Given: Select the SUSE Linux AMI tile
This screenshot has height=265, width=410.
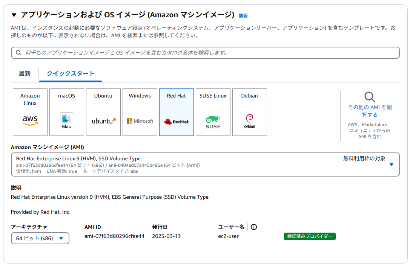Looking at the screenshot, I should tap(213, 112).
